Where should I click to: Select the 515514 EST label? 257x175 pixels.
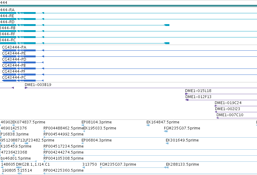tap(24, 170)
